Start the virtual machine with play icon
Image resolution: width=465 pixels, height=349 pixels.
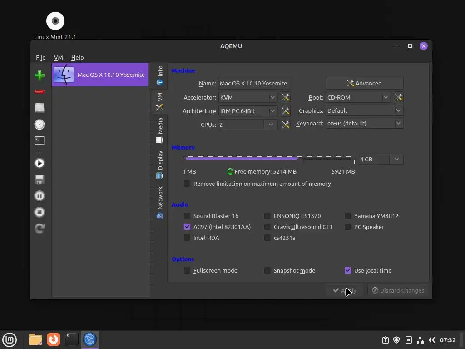point(40,163)
